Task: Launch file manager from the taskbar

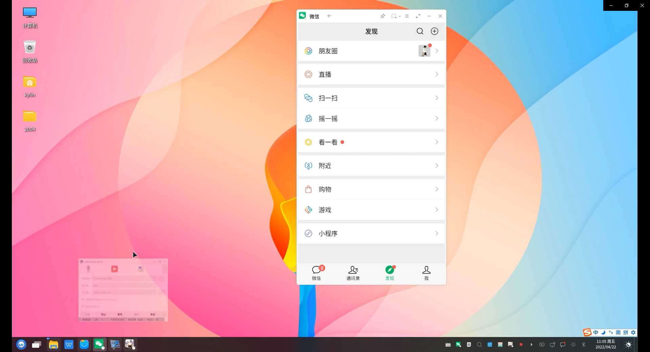Action: click(53, 345)
